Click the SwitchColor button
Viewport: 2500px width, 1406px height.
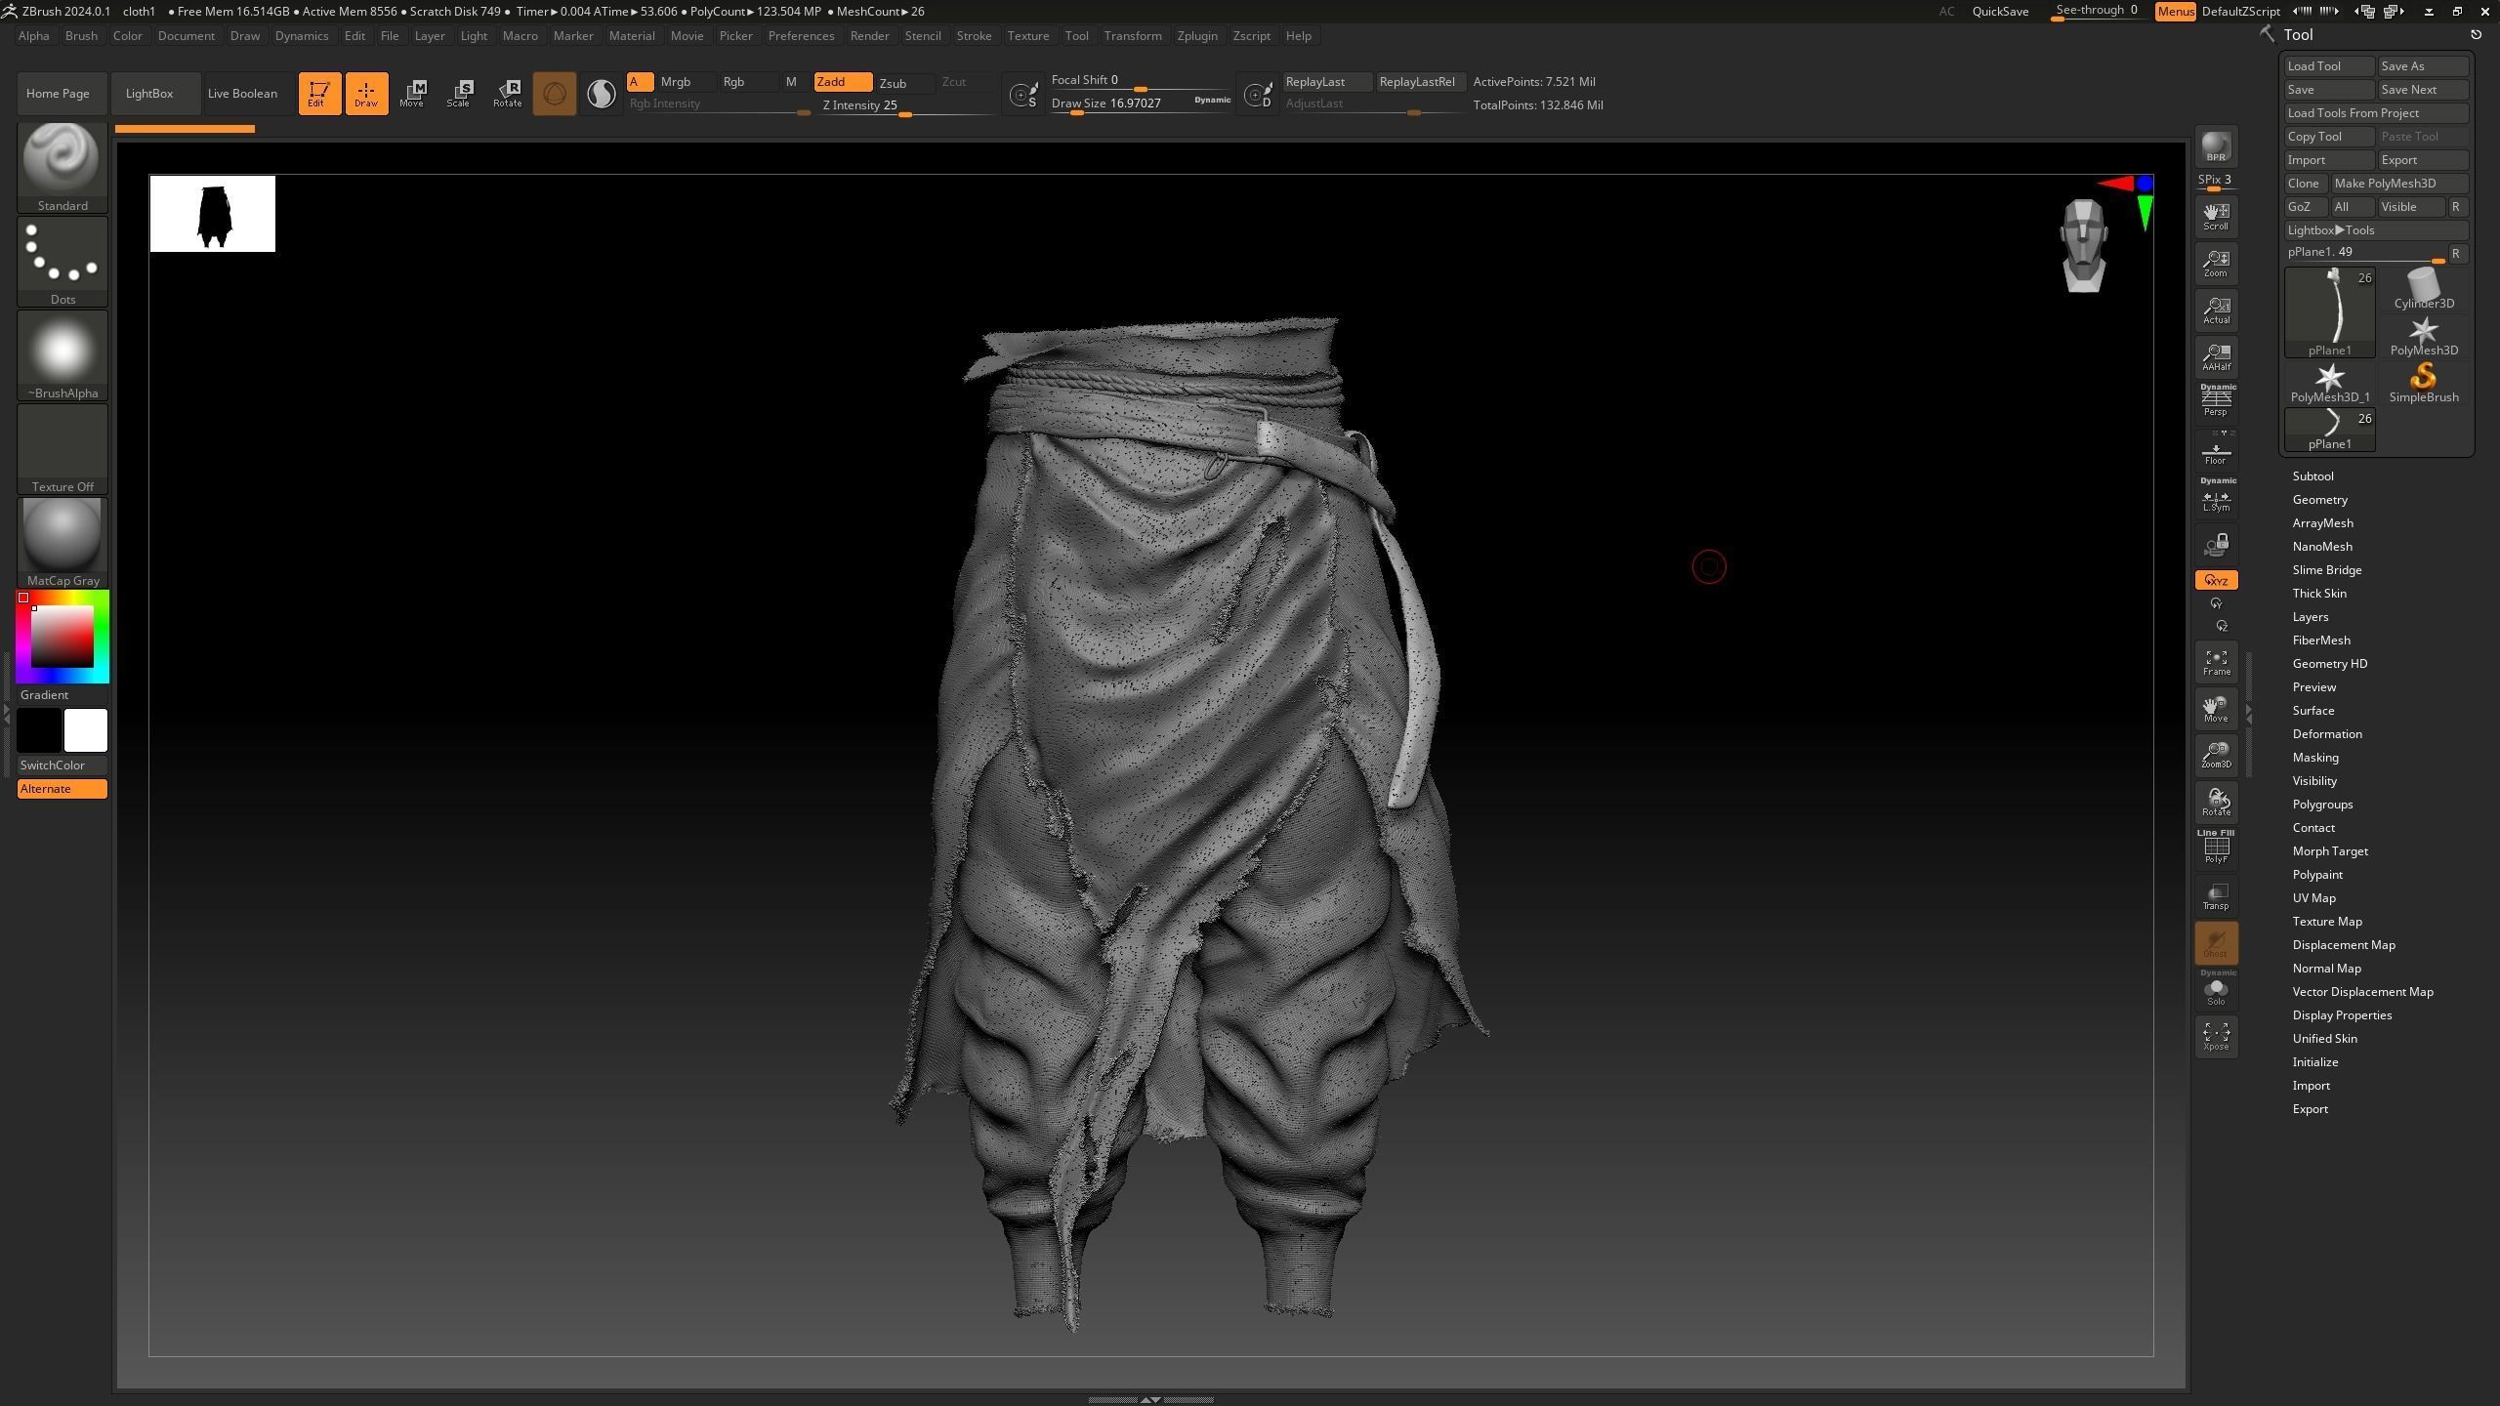pyautogui.click(x=62, y=765)
